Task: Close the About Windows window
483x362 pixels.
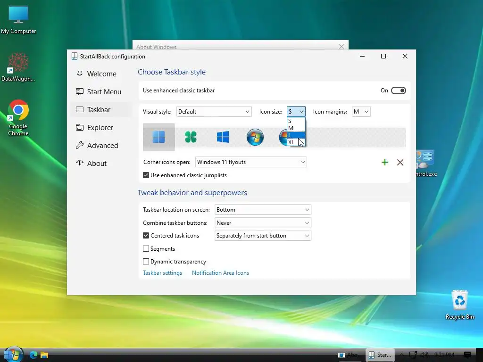Action: coord(341,47)
